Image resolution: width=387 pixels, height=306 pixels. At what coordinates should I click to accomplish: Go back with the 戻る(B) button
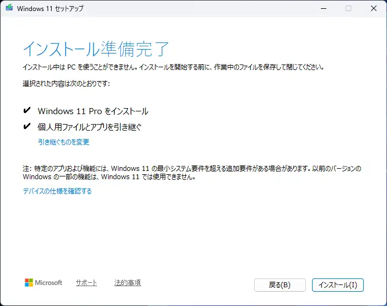[x=279, y=285]
